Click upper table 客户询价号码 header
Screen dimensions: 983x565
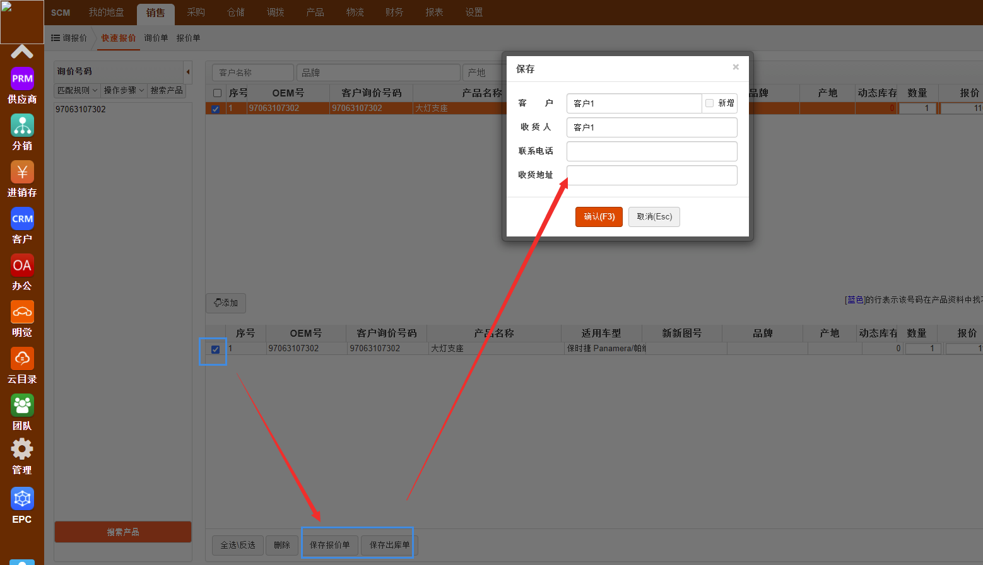coord(371,93)
